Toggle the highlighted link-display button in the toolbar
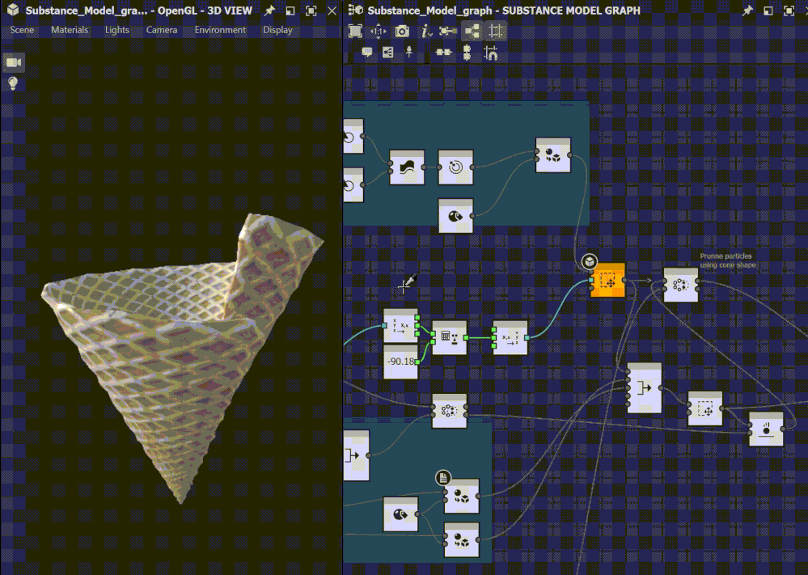This screenshot has width=808, height=575. (x=474, y=31)
